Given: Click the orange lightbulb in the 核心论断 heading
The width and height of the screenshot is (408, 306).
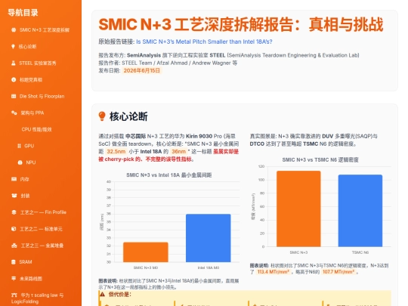Looking at the screenshot, I should (102, 116).
